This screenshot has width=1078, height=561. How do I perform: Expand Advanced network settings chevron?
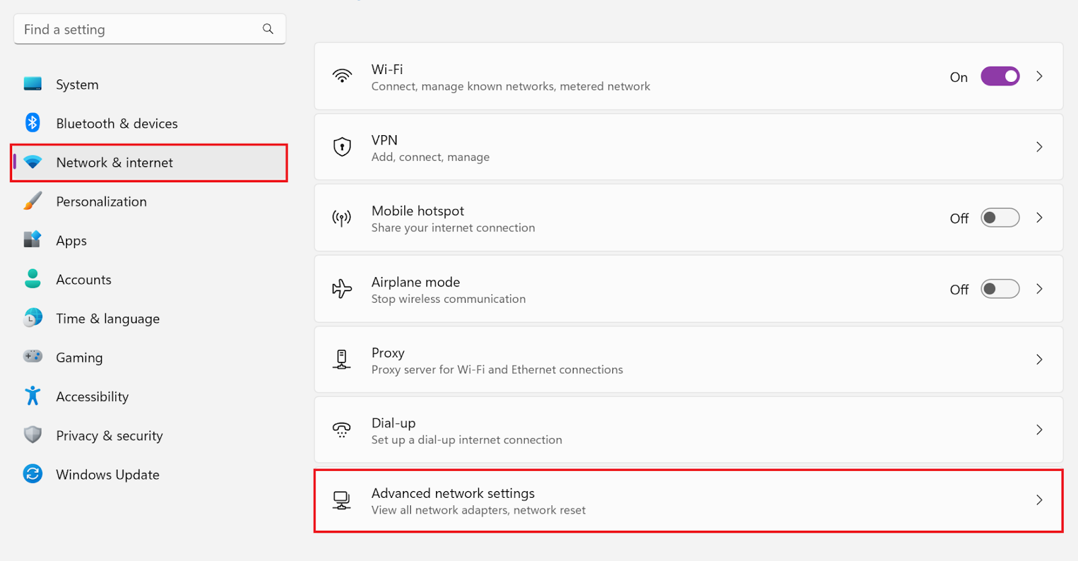(x=1040, y=500)
